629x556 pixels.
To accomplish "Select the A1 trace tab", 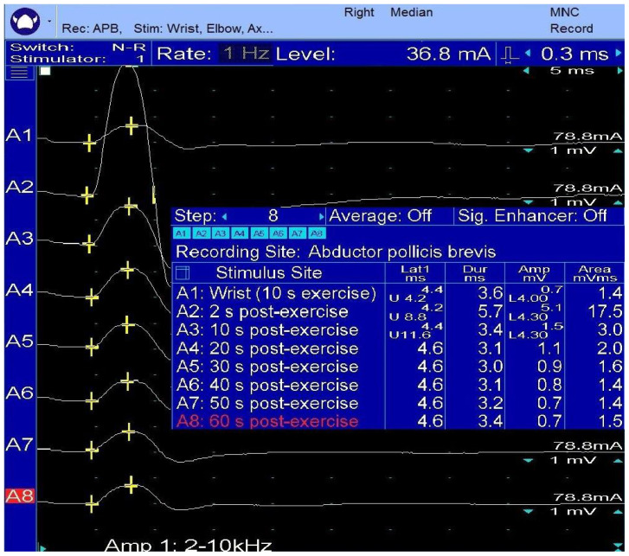I will 182,233.
